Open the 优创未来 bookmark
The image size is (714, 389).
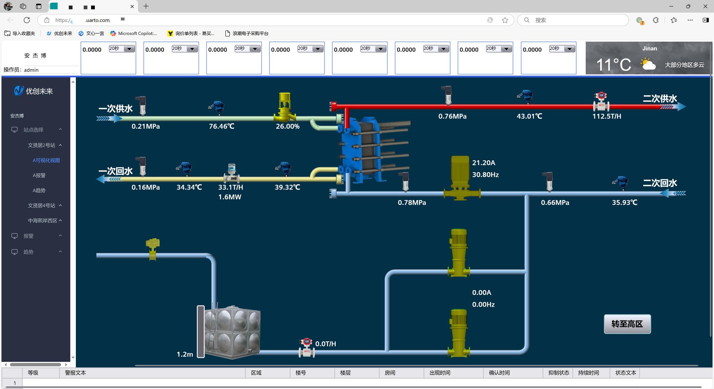click(x=59, y=33)
